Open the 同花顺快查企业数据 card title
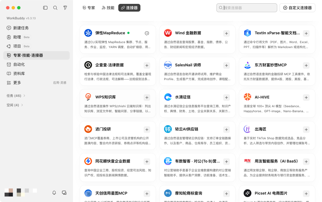This screenshot has width=322, height=202. [113, 161]
